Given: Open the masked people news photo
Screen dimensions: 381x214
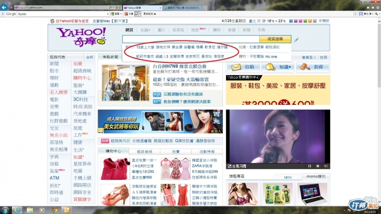Looking at the screenshot, I should pos(126,82).
